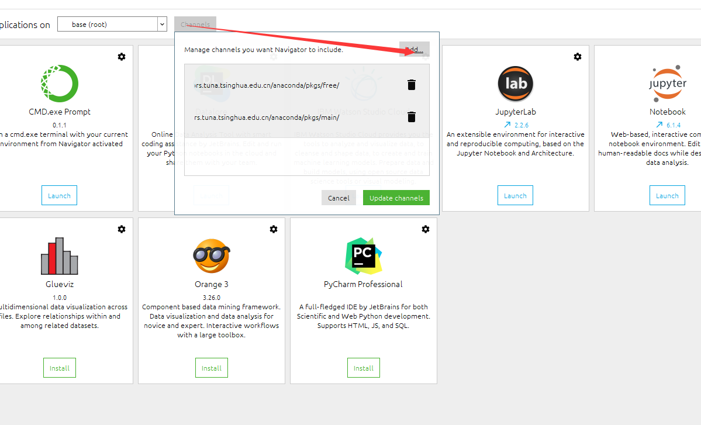The width and height of the screenshot is (701, 425).
Task: Select the tsinghua pkgs/main/ channel row
Action: coord(307,117)
